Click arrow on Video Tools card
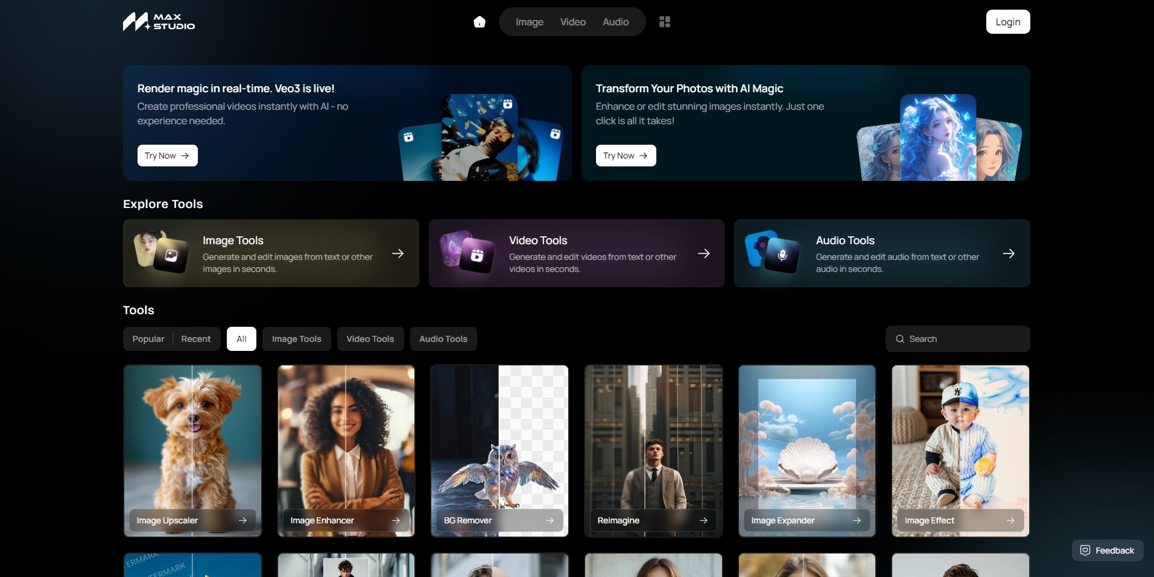 coord(704,253)
